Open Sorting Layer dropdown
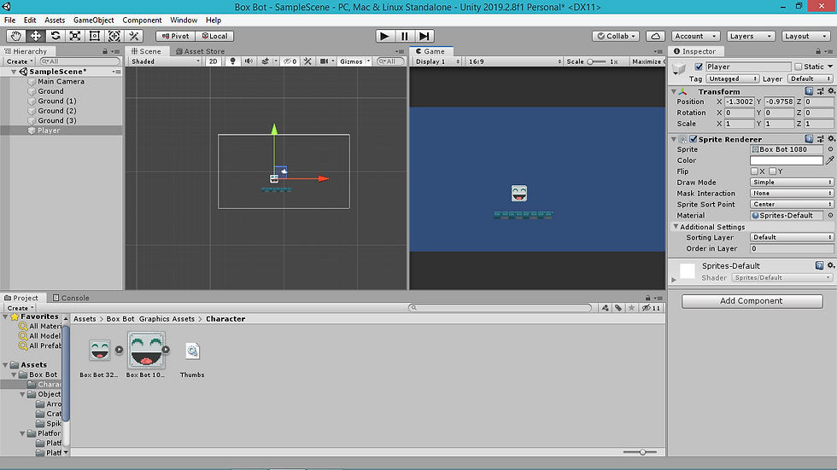 click(x=792, y=237)
